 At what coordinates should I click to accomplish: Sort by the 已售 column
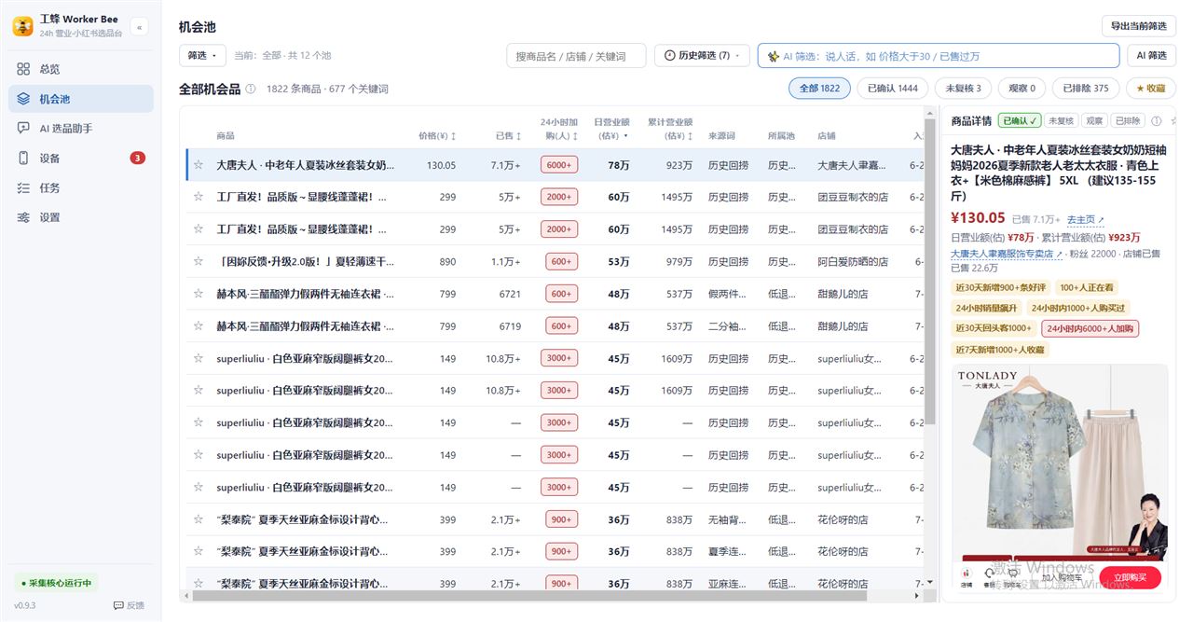point(509,136)
